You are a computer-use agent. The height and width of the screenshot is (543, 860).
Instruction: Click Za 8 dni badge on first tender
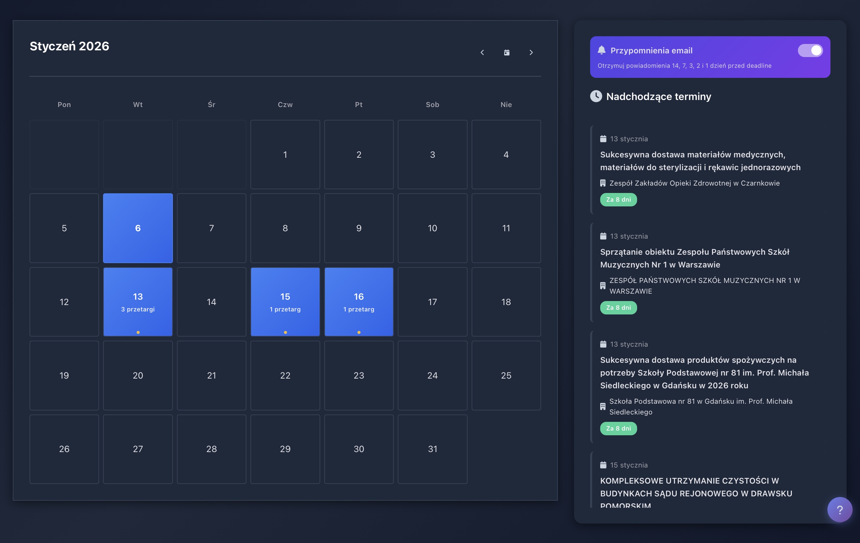[x=618, y=200]
